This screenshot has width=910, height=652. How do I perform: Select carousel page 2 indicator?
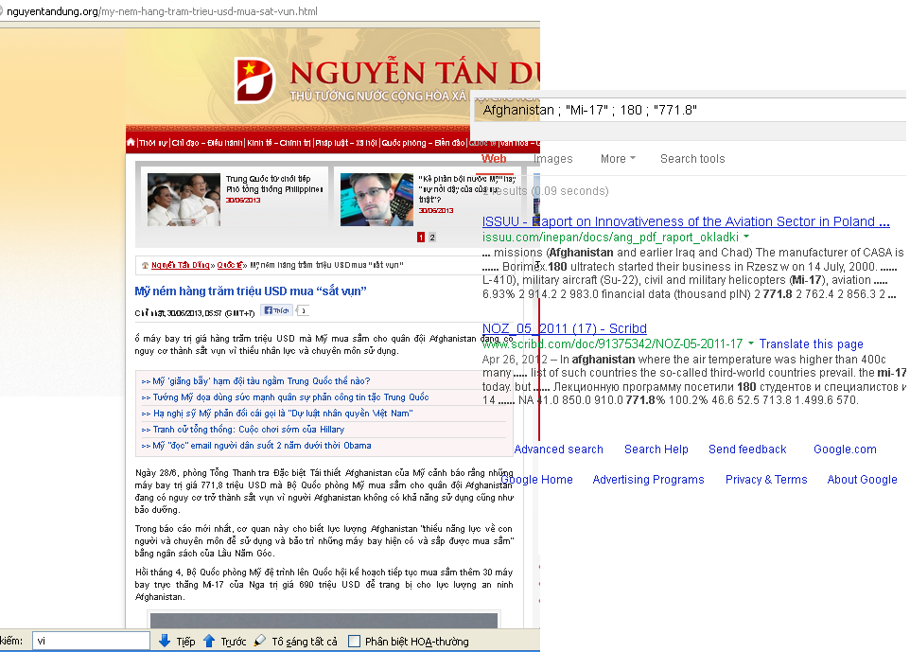[x=431, y=237]
